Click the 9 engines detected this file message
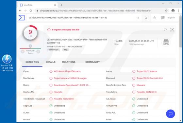183x123 pixels. pos(65,30)
